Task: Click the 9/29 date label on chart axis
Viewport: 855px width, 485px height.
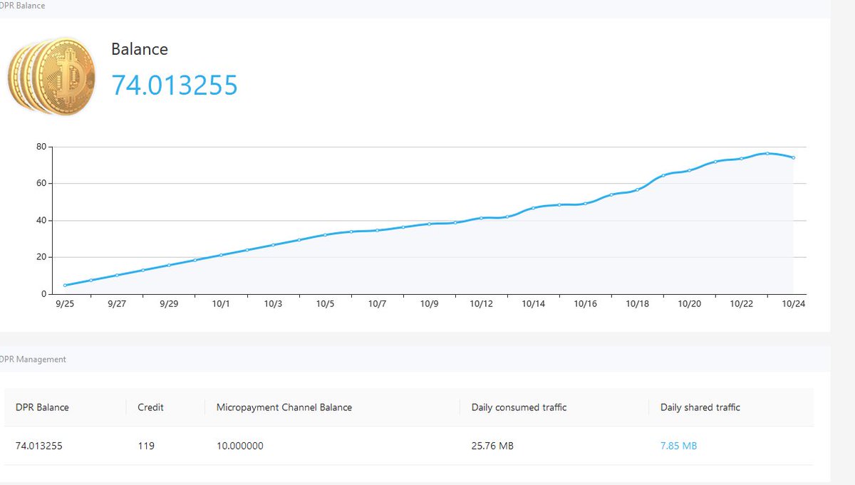Action: (169, 303)
